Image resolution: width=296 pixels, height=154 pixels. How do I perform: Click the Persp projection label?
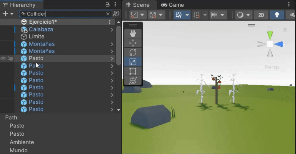tap(271, 67)
